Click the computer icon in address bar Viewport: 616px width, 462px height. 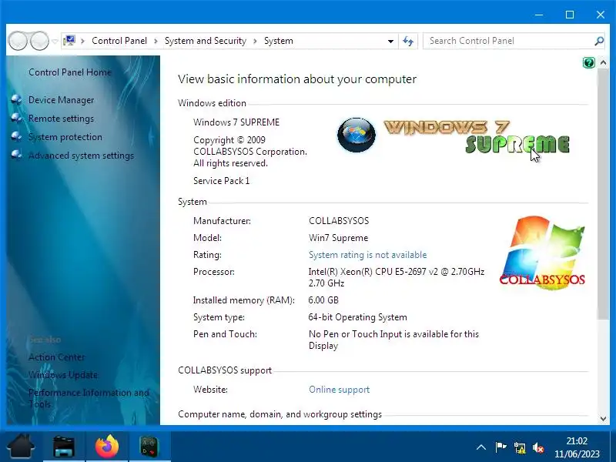coord(69,41)
